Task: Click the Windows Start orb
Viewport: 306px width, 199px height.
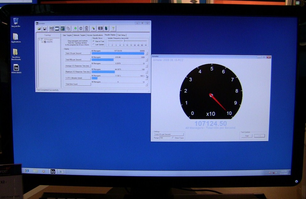Action: (x=27, y=171)
